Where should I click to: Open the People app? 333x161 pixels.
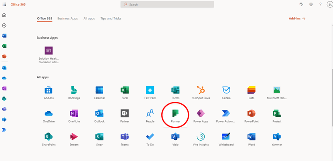(150, 116)
